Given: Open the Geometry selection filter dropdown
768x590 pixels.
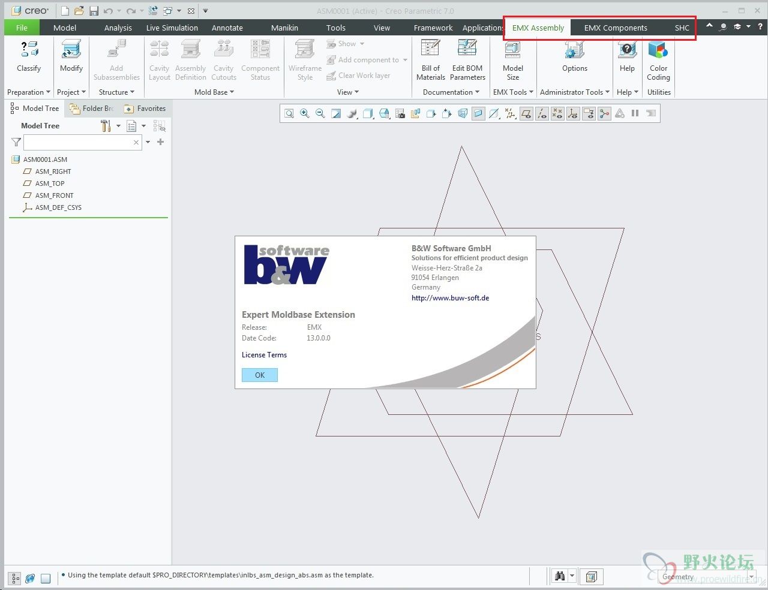Looking at the screenshot, I should (751, 577).
